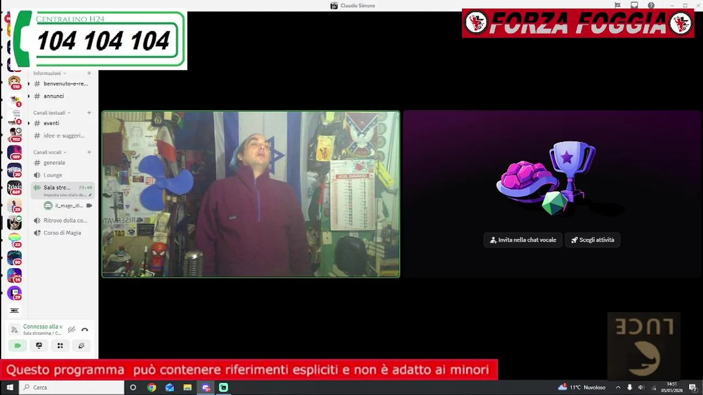Image resolution: width=703 pixels, height=395 pixels.
Task: Open the Windows Start menu
Action: click(9, 387)
